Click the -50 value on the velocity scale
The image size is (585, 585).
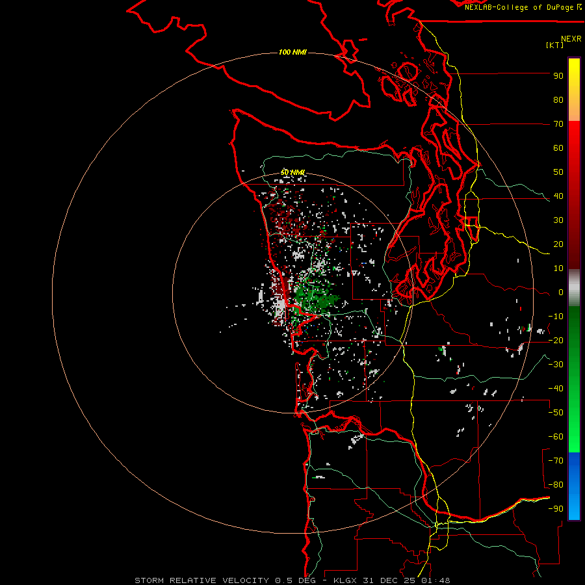pos(556,413)
